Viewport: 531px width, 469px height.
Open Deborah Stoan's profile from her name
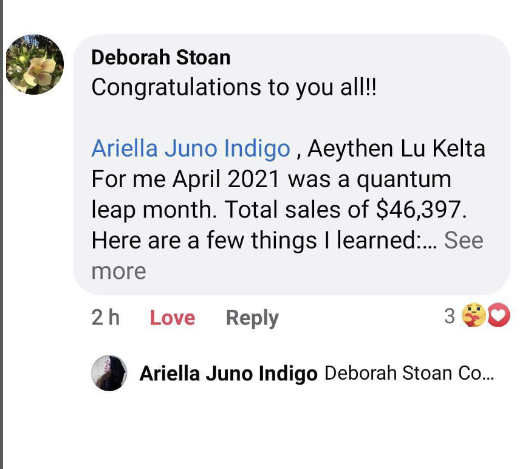coord(160,57)
